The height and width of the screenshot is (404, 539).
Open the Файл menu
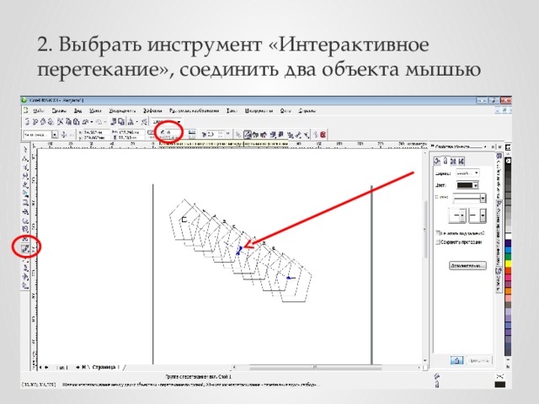(x=40, y=111)
